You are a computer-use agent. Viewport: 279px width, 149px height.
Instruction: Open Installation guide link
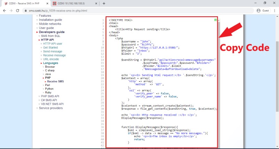[51, 20]
